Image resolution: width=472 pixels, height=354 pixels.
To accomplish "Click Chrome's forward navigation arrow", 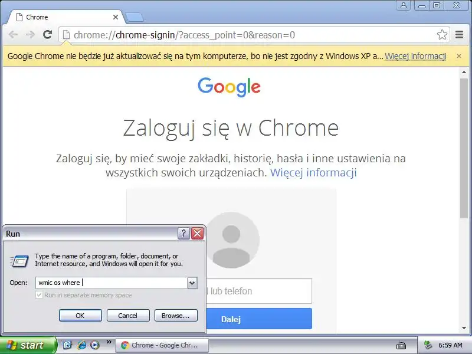I will coord(30,35).
